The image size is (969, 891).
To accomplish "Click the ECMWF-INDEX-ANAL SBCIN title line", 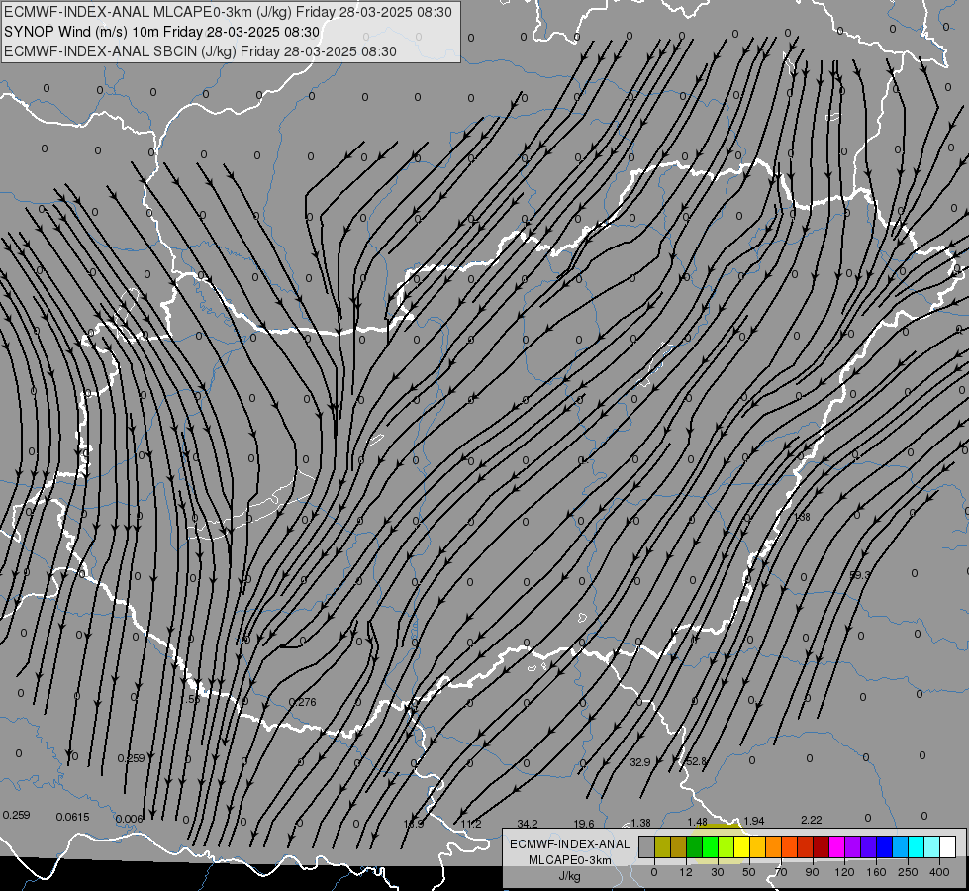I will point(200,51).
